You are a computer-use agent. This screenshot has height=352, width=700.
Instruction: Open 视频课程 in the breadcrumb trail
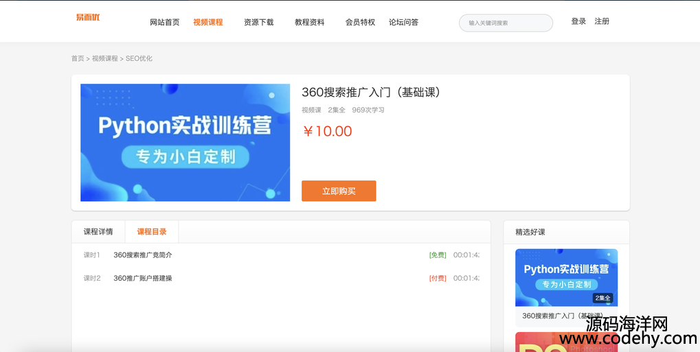105,58
